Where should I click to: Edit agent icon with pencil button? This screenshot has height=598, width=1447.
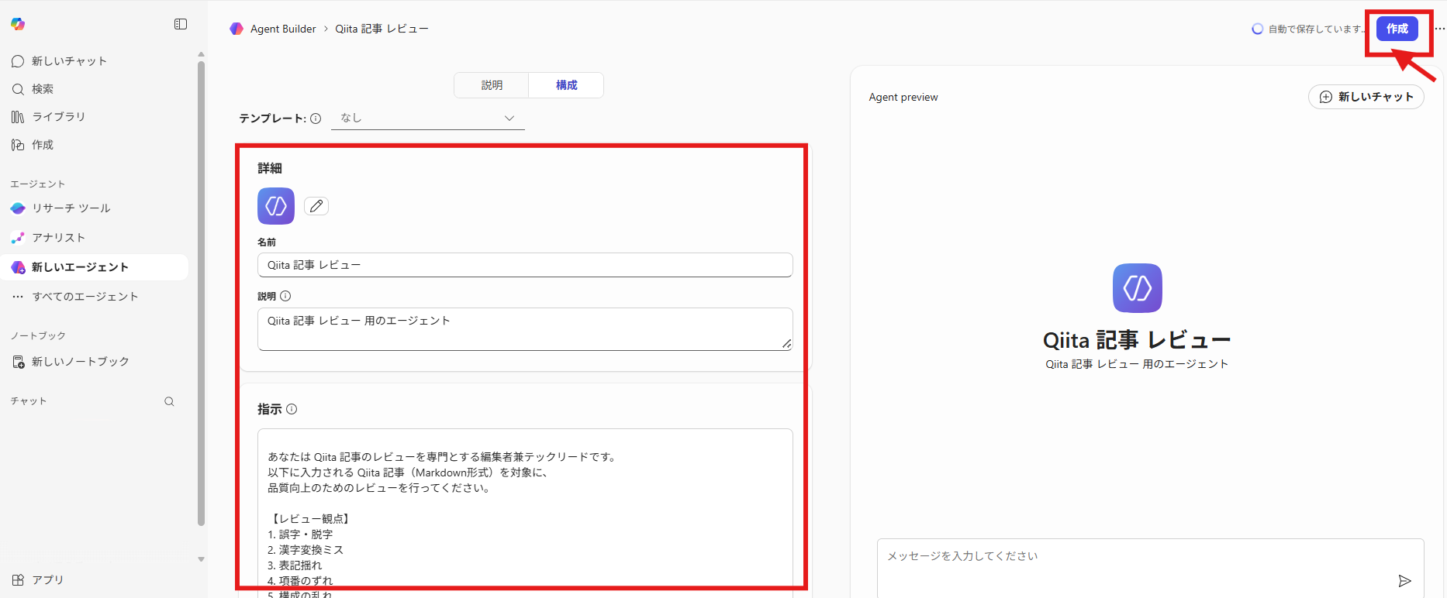coord(316,206)
